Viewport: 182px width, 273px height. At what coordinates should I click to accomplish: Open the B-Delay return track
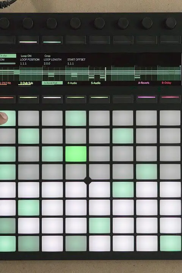click(x=166, y=83)
